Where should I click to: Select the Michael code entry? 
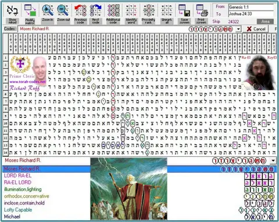click(x=12, y=217)
